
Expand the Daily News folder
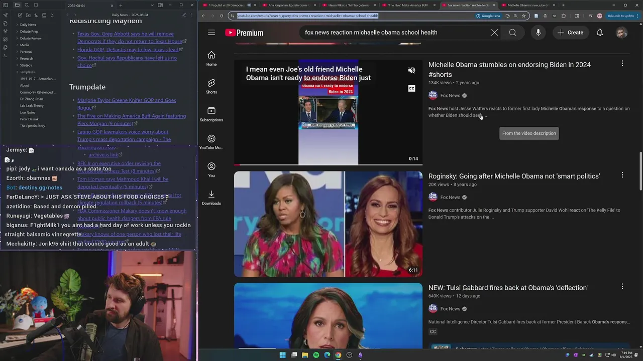(28, 25)
